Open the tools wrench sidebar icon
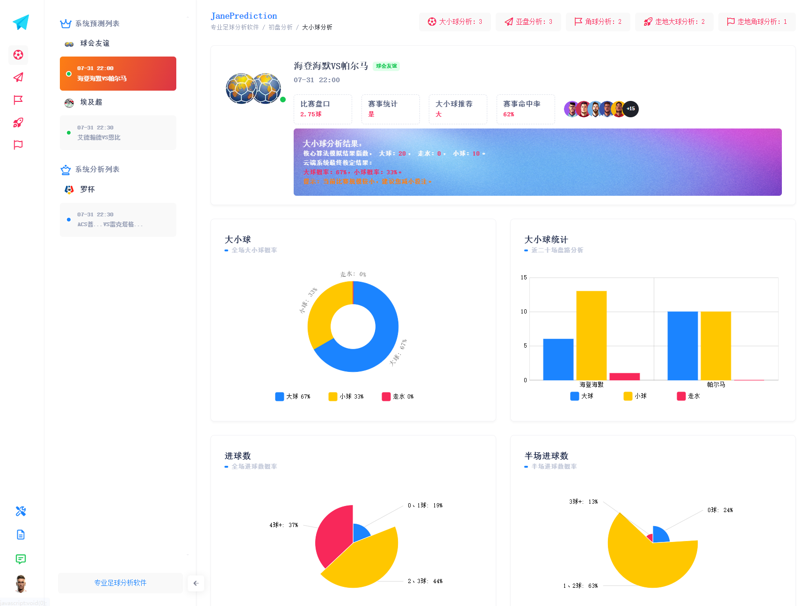809x606 pixels. pos(21,511)
